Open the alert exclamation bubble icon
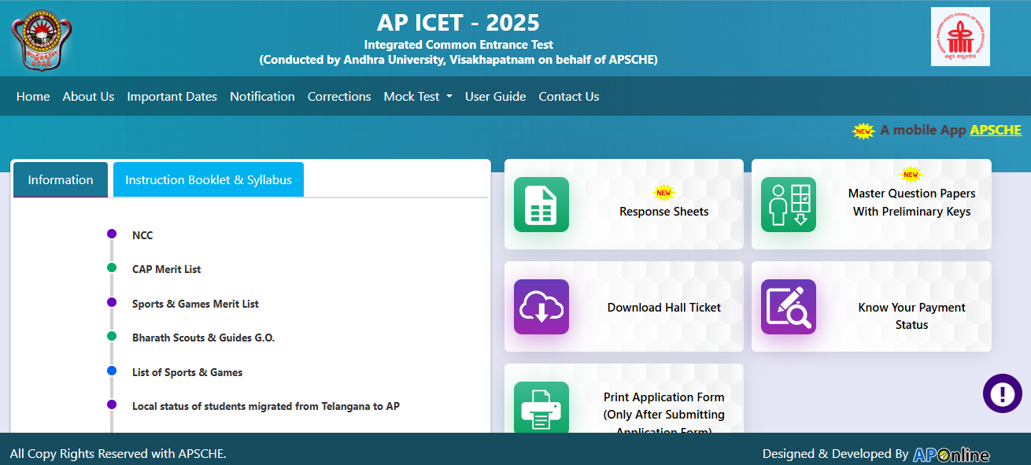Image resolution: width=1031 pixels, height=465 pixels. (1002, 393)
